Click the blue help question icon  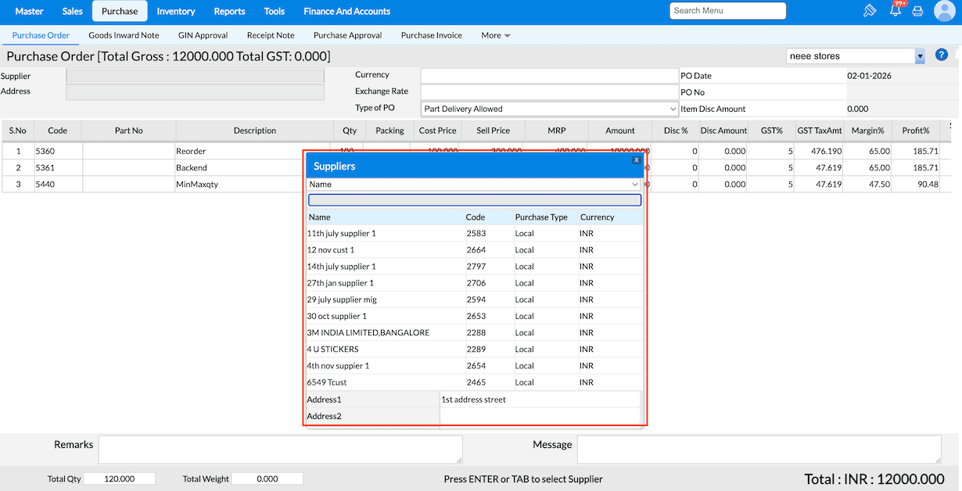942,55
